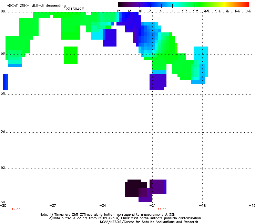Click the latitude label 54

coord(3,131)
